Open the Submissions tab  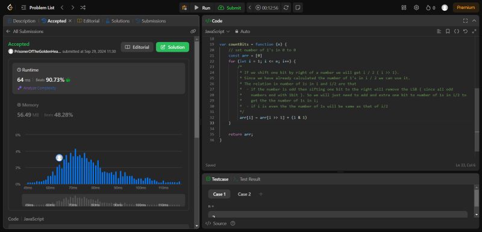151,21
